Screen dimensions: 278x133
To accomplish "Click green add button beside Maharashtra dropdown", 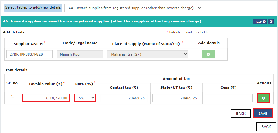I will (x=208, y=54).
